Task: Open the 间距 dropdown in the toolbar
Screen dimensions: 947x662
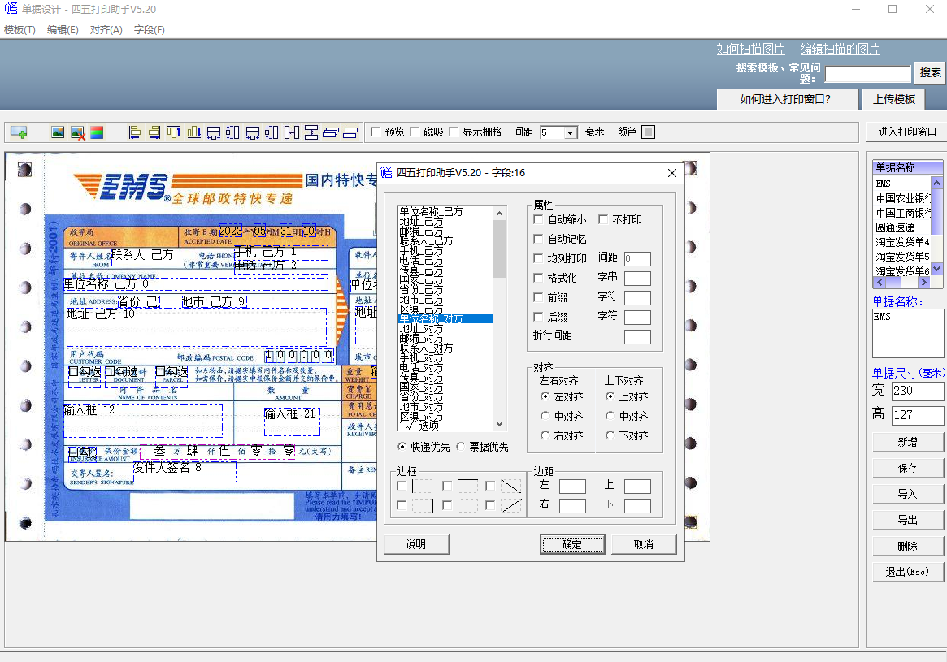Action: [570, 132]
